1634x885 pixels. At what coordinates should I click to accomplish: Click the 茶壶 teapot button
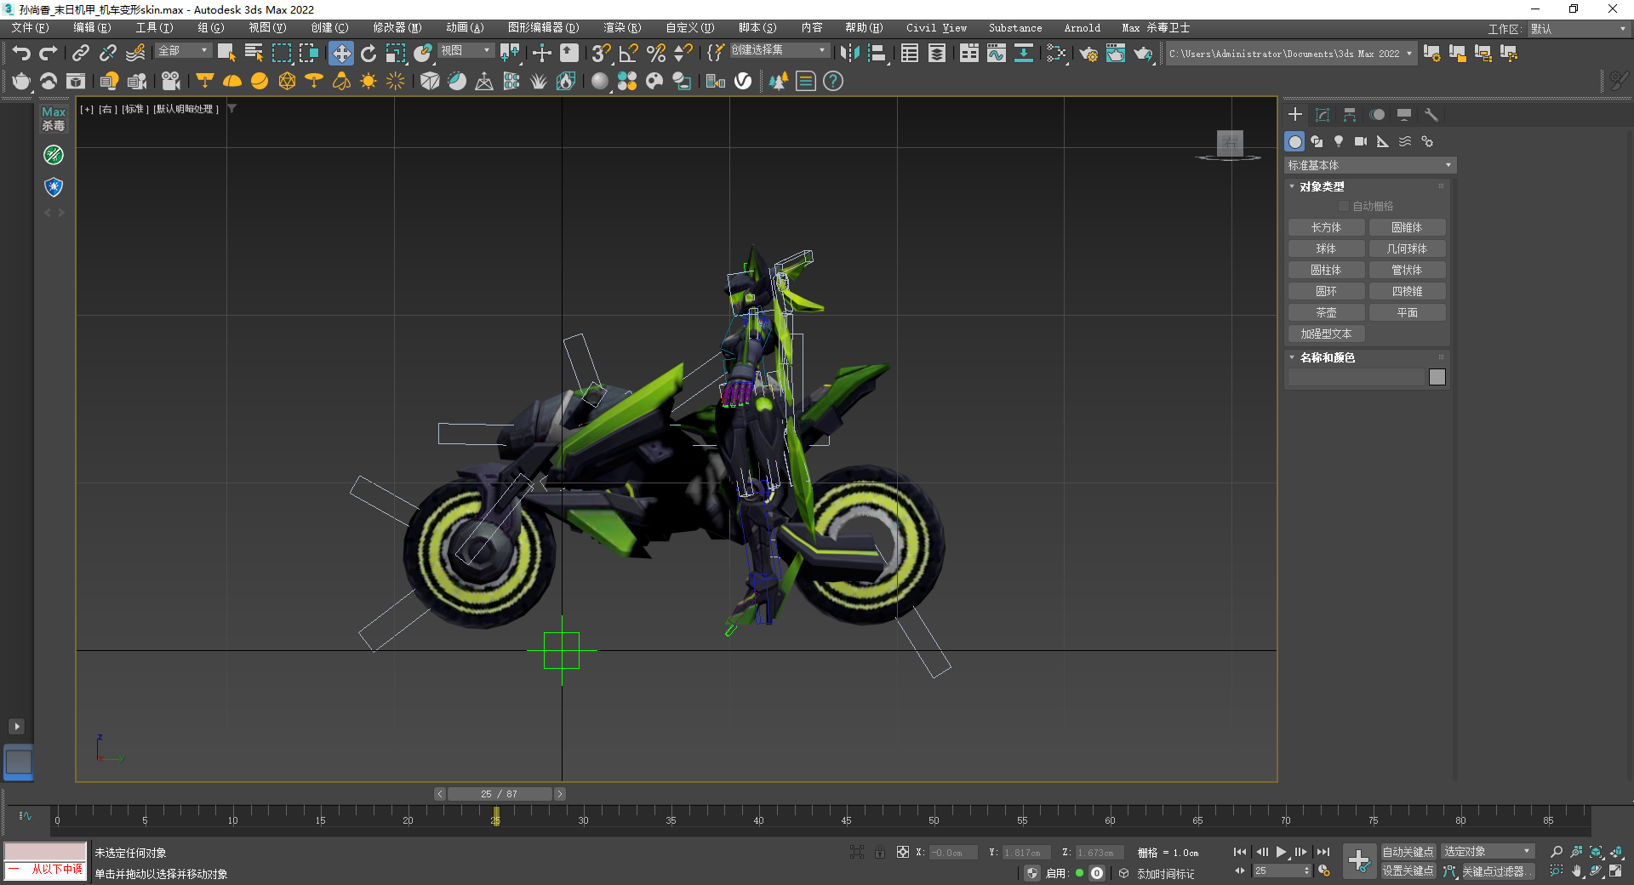point(1326,312)
